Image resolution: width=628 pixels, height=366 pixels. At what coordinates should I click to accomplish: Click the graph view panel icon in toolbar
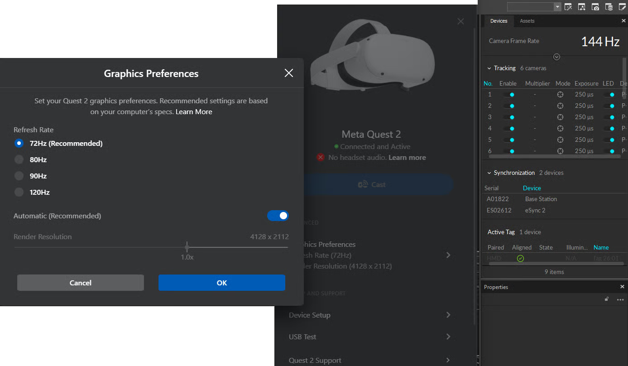[581, 7]
